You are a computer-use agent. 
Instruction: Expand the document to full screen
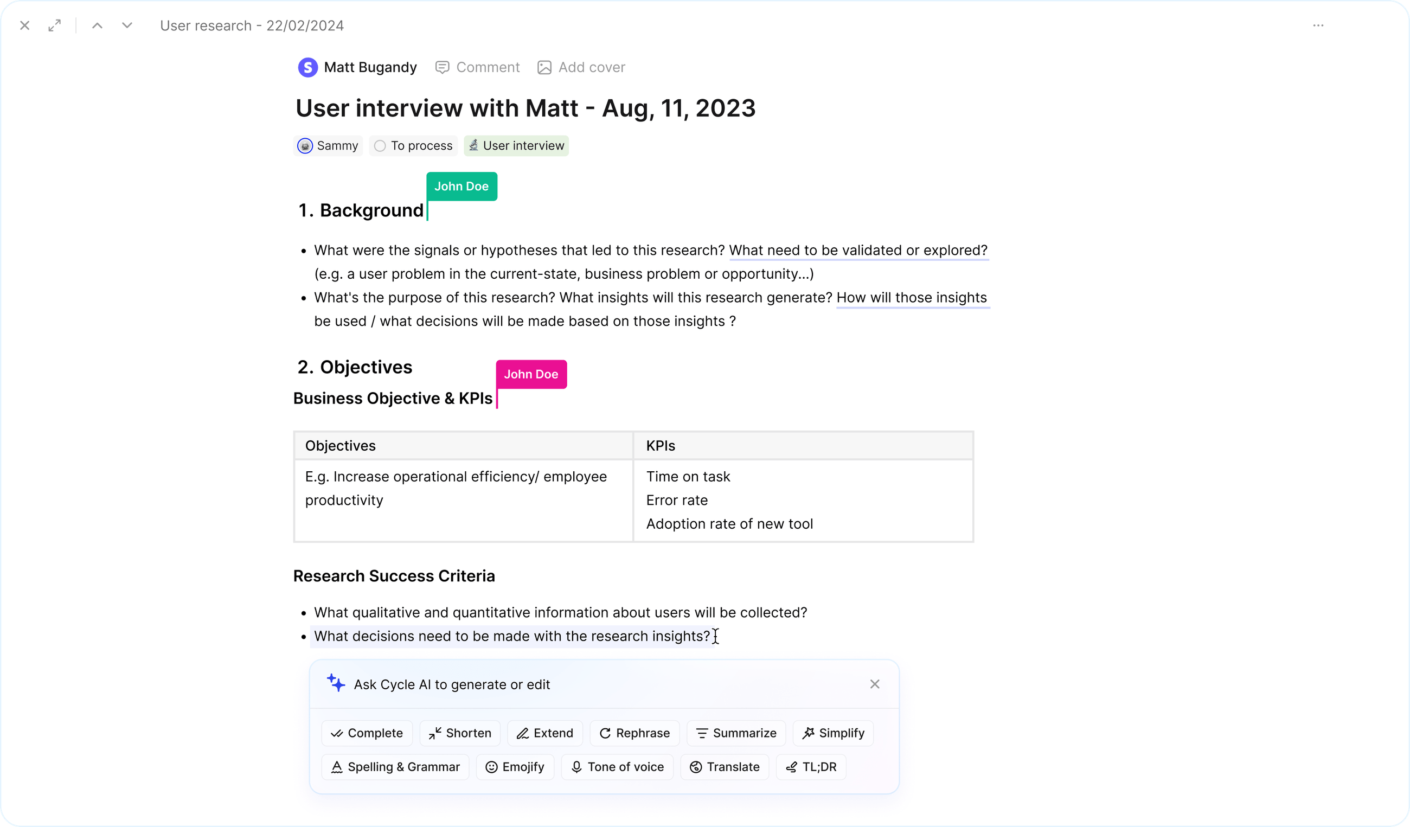tap(55, 25)
